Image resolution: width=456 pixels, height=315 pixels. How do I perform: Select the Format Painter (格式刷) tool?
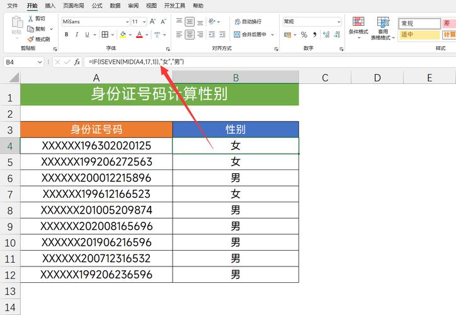pyautogui.click(x=38, y=39)
